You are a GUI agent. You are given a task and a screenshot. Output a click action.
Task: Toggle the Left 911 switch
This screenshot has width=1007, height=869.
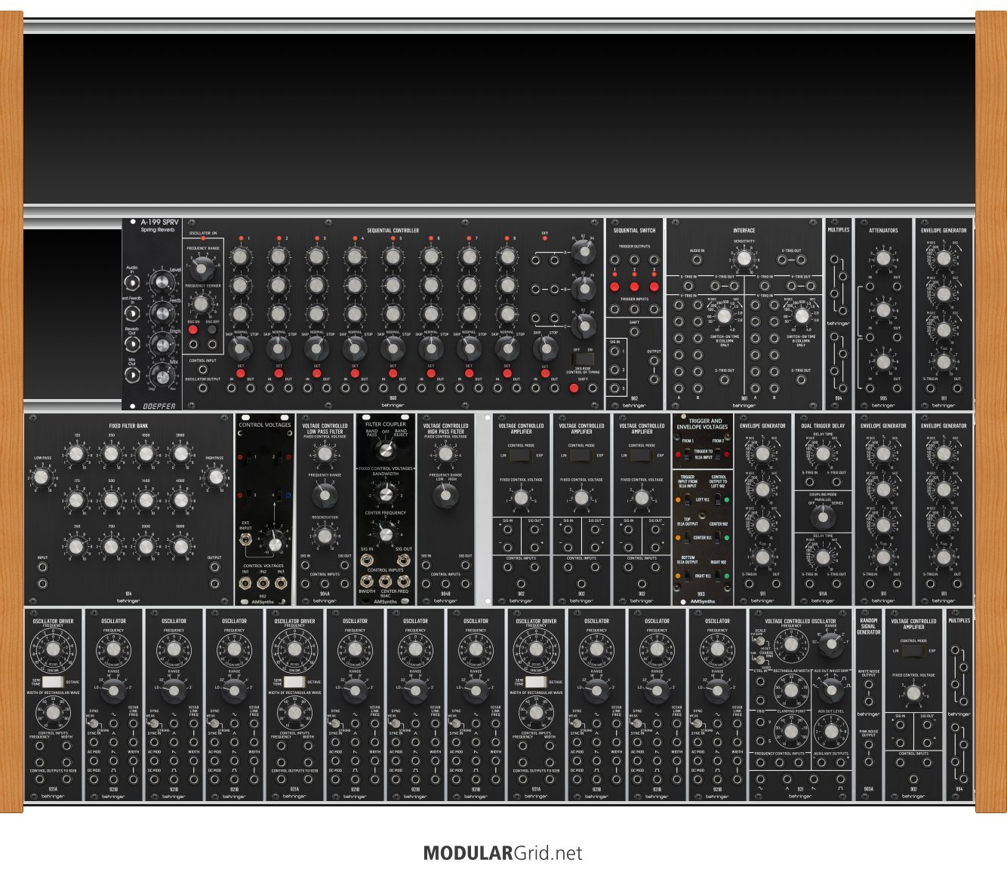(x=688, y=500)
